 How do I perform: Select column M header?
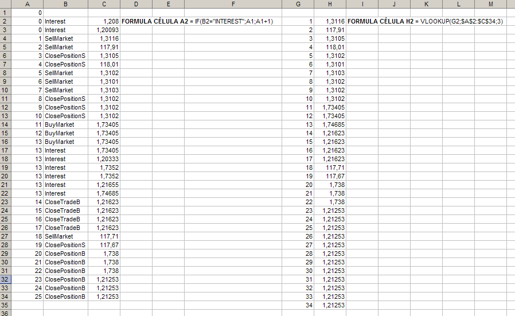point(491,4)
